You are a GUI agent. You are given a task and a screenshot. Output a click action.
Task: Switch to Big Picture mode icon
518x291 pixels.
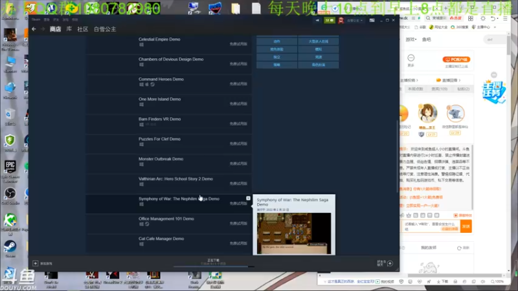pyautogui.click(x=372, y=20)
